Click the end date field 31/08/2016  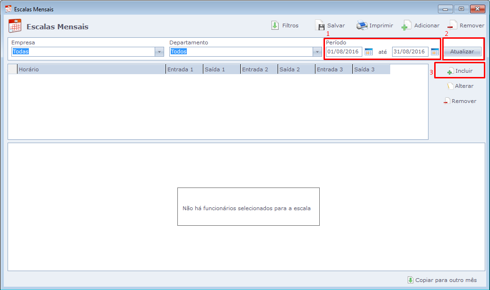pyautogui.click(x=410, y=52)
